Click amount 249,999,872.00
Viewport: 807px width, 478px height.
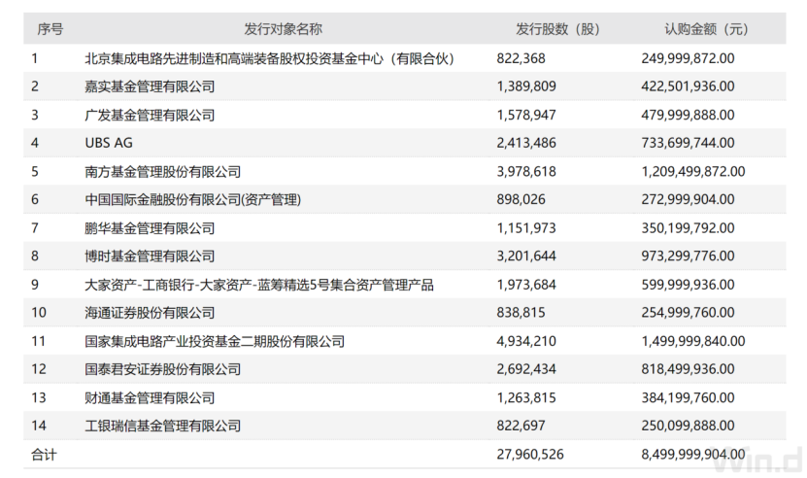pyautogui.click(x=689, y=58)
